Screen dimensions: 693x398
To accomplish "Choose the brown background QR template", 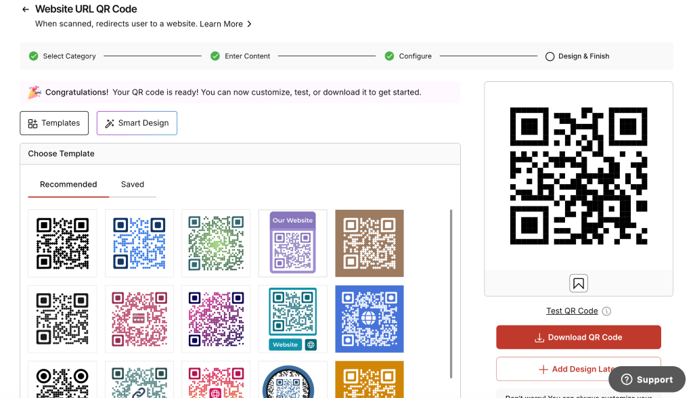I will [x=370, y=243].
